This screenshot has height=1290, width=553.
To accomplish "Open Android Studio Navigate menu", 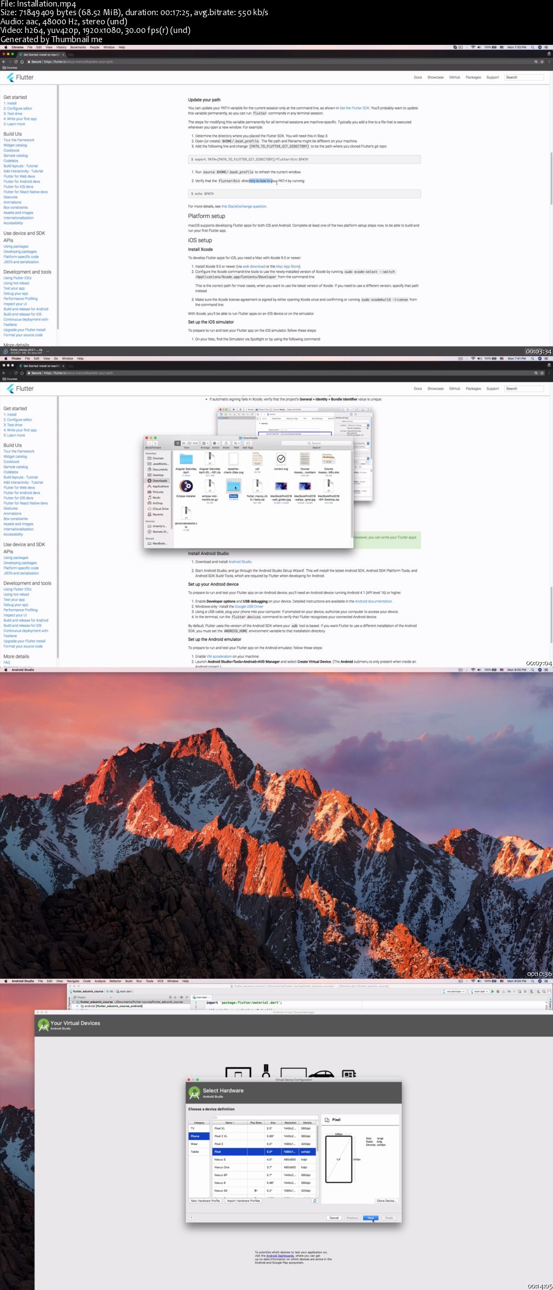I will (x=73, y=981).
